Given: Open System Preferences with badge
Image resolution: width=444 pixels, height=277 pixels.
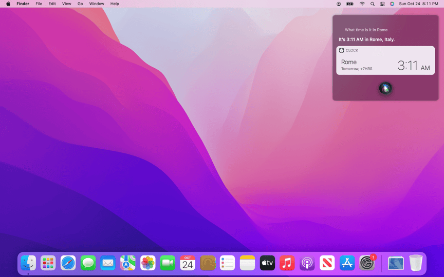Looking at the screenshot, I should [x=367, y=263].
